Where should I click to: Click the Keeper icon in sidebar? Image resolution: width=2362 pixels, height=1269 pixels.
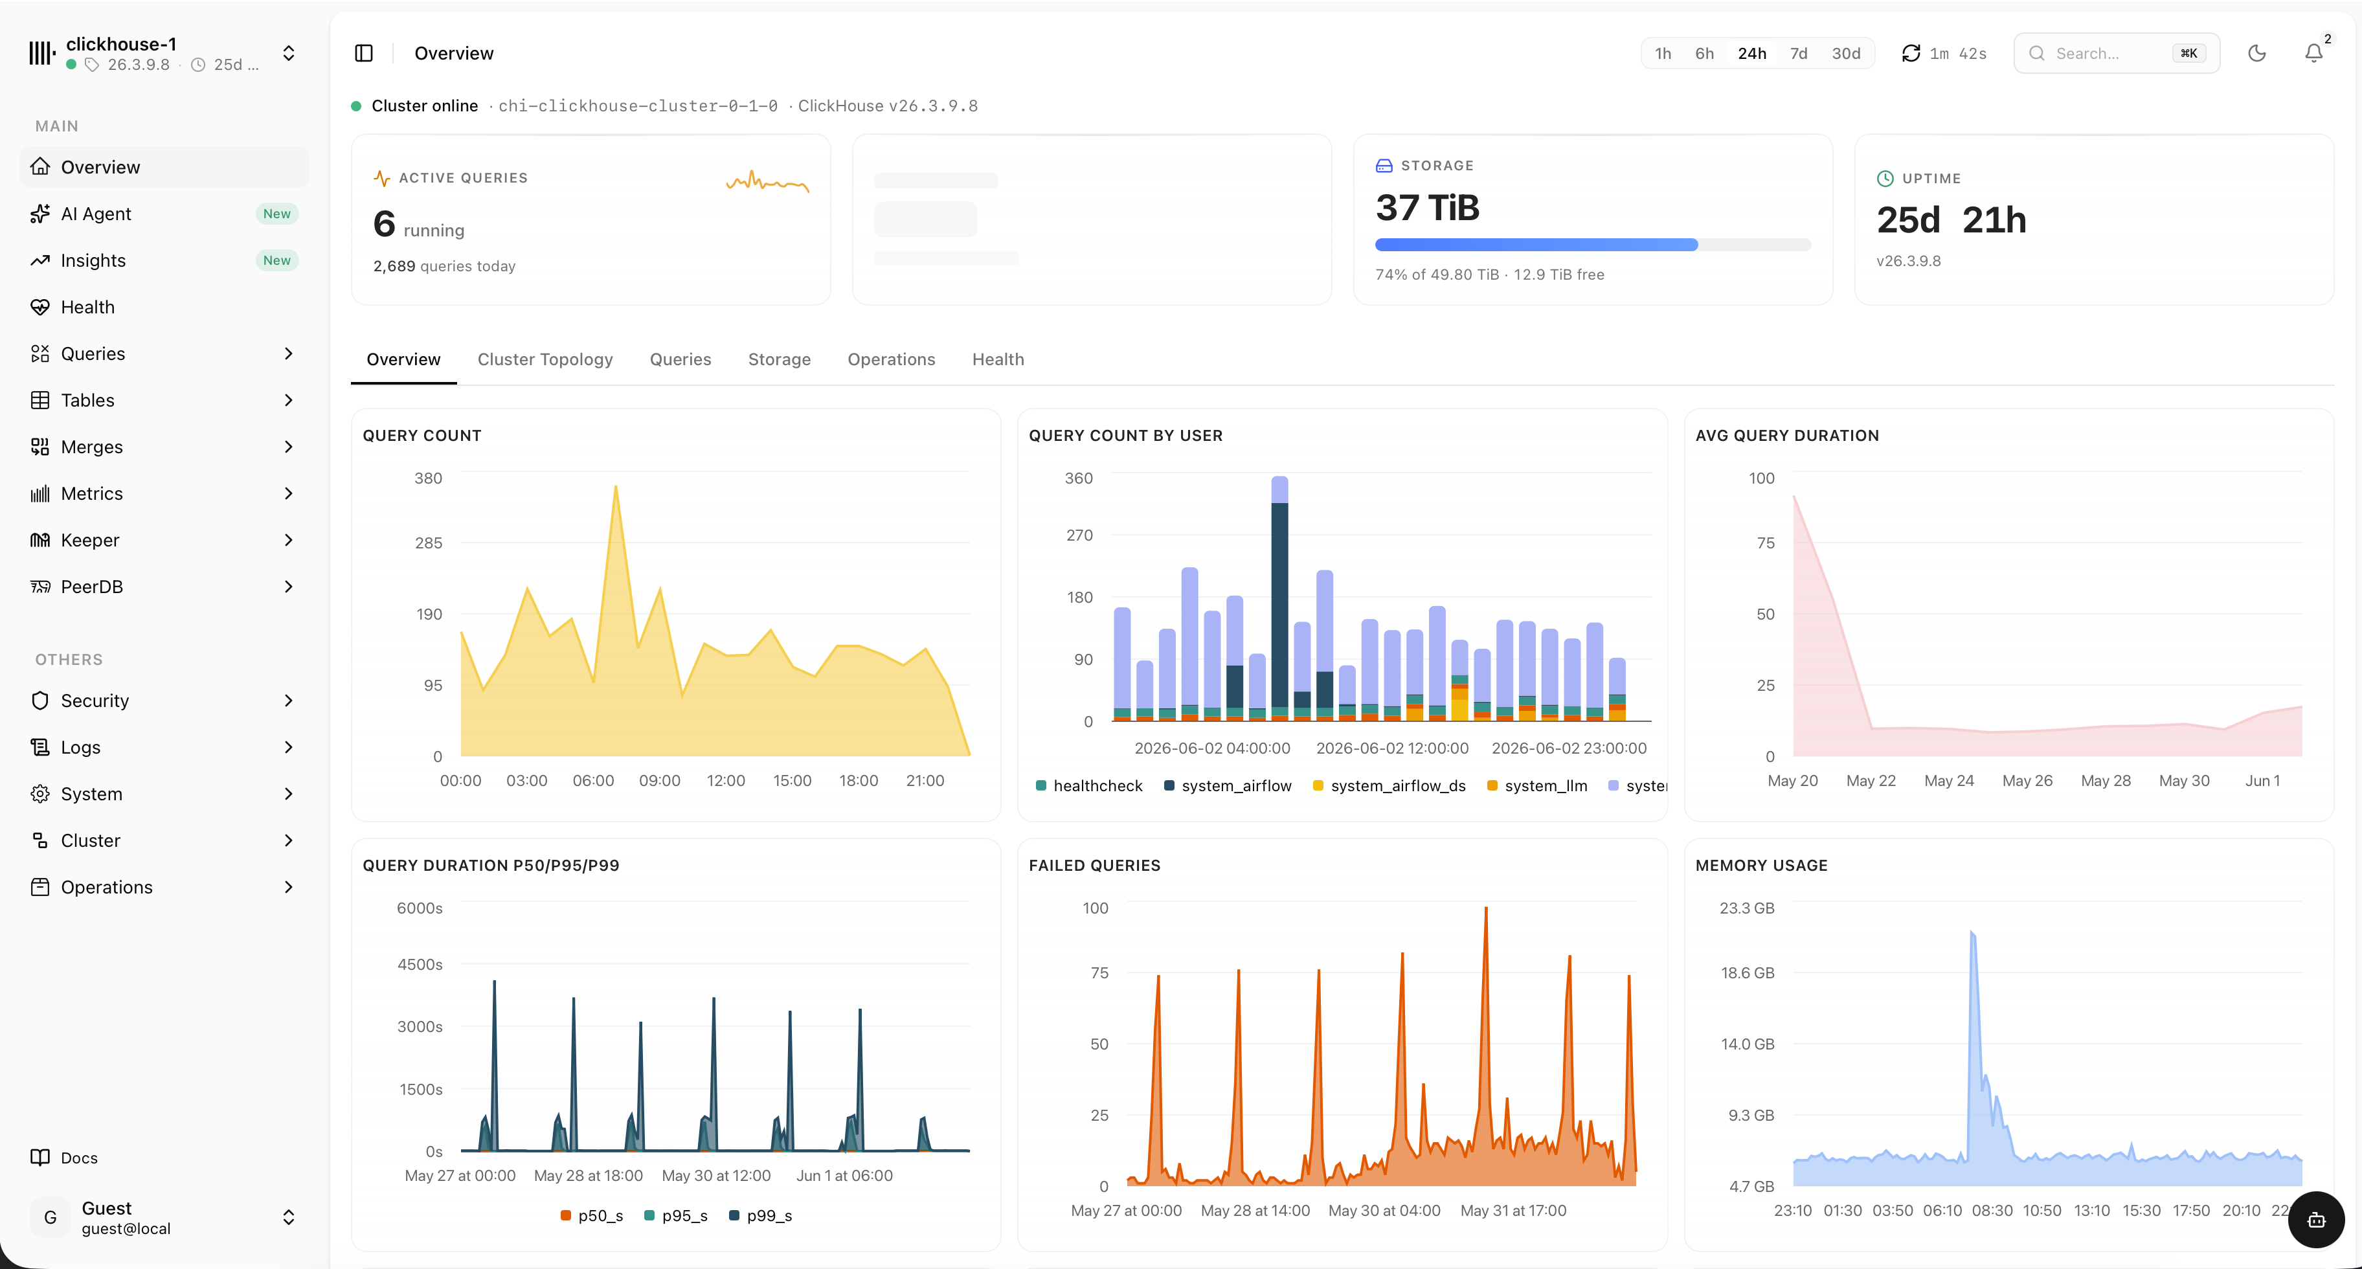coord(40,540)
